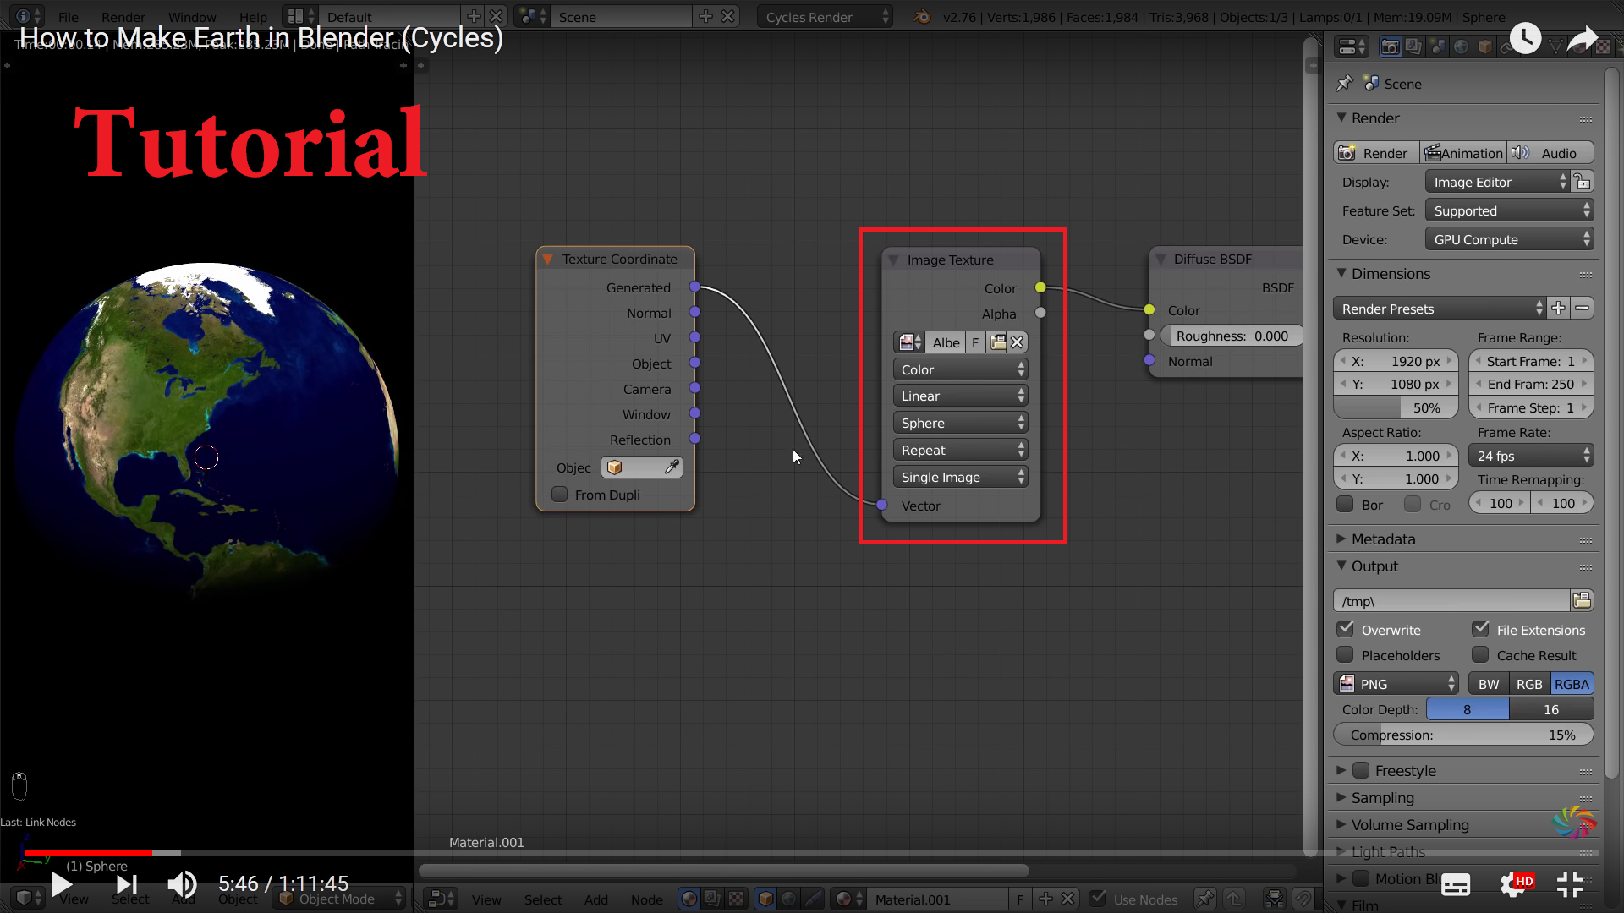Open the GPU Compute device dropdown
The width and height of the screenshot is (1624, 913).
pos(1509,239)
